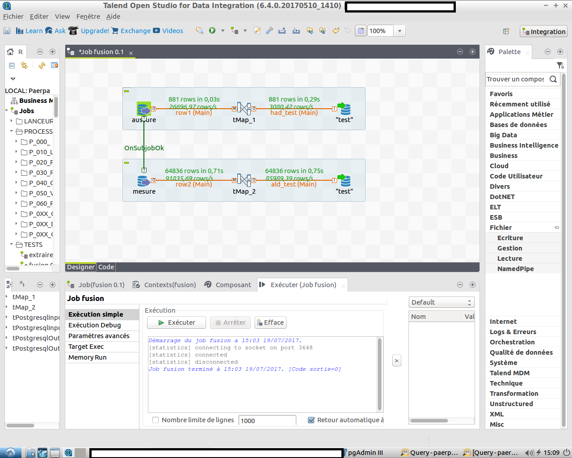Click the repository tree vertical scrollbar
Screen dimensions: 572x458
click(x=56, y=106)
